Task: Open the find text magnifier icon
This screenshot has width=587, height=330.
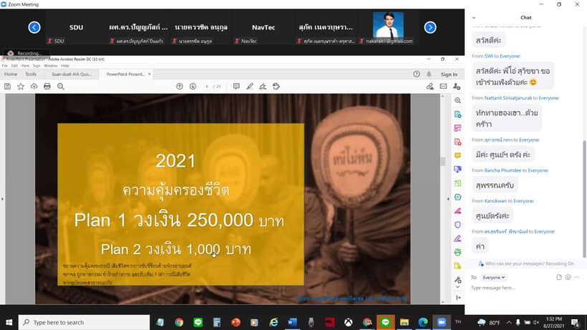Action: 61,87
